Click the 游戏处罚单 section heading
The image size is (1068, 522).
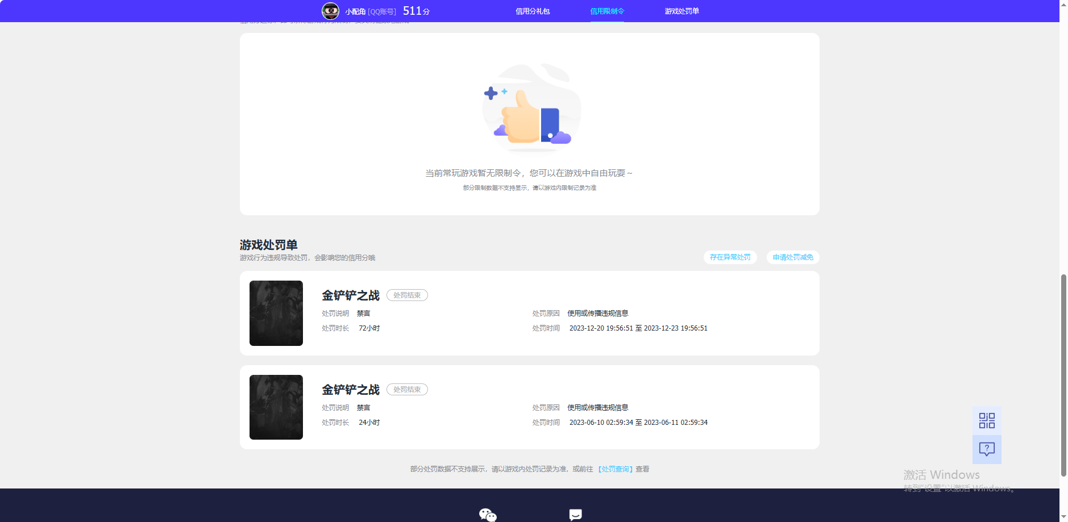[x=269, y=245]
